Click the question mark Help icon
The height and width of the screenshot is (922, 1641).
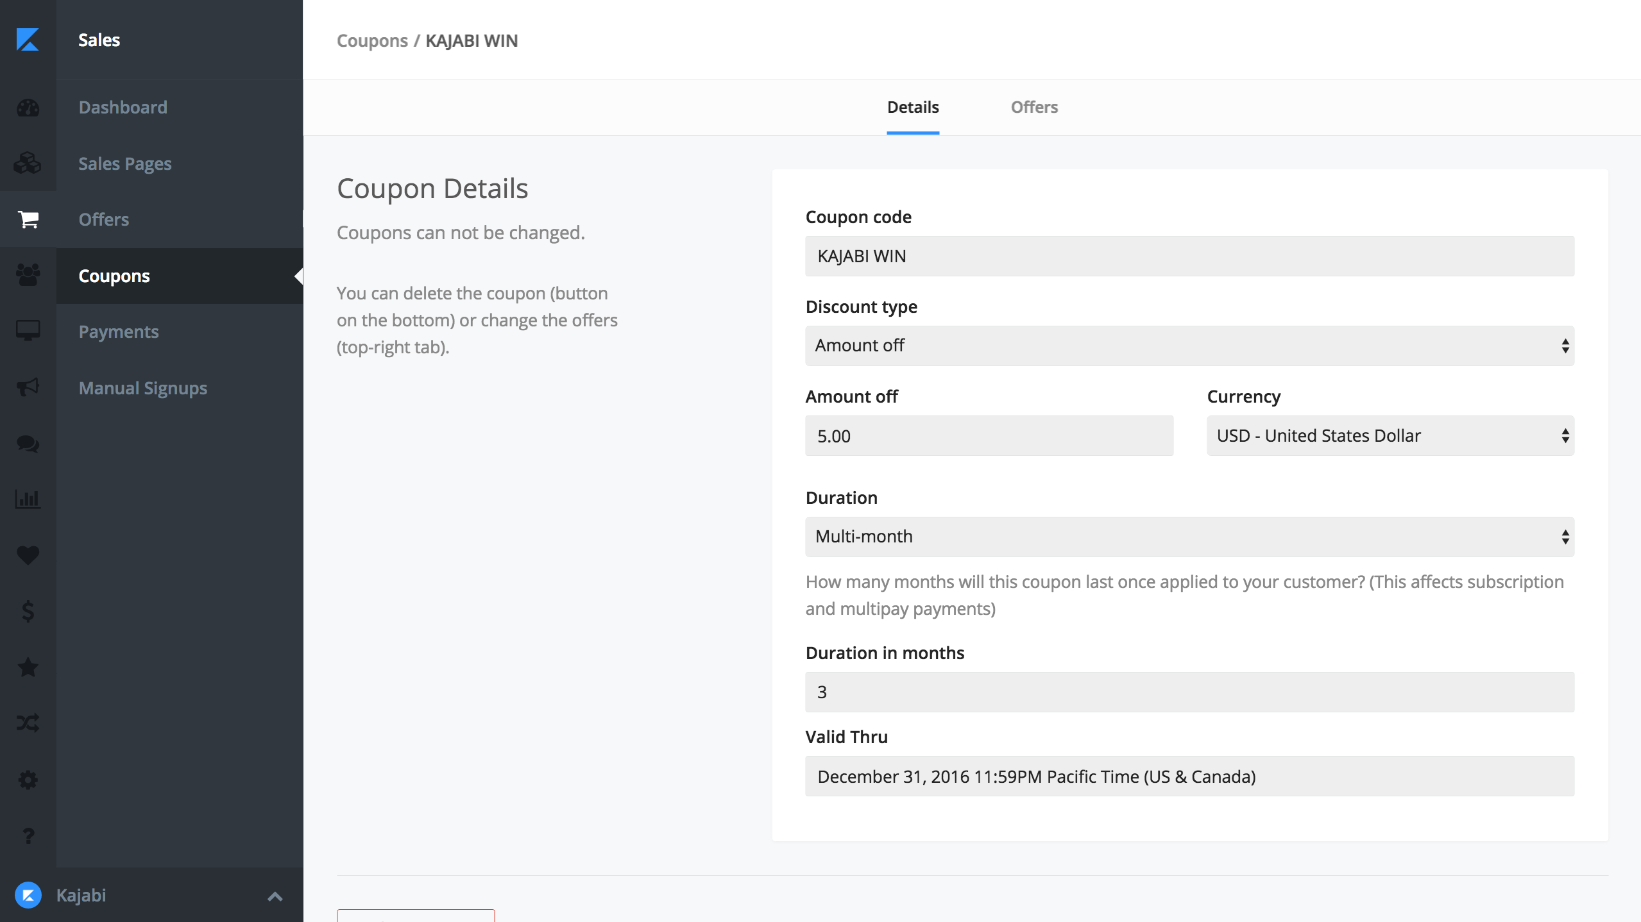pyautogui.click(x=28, y=835)
